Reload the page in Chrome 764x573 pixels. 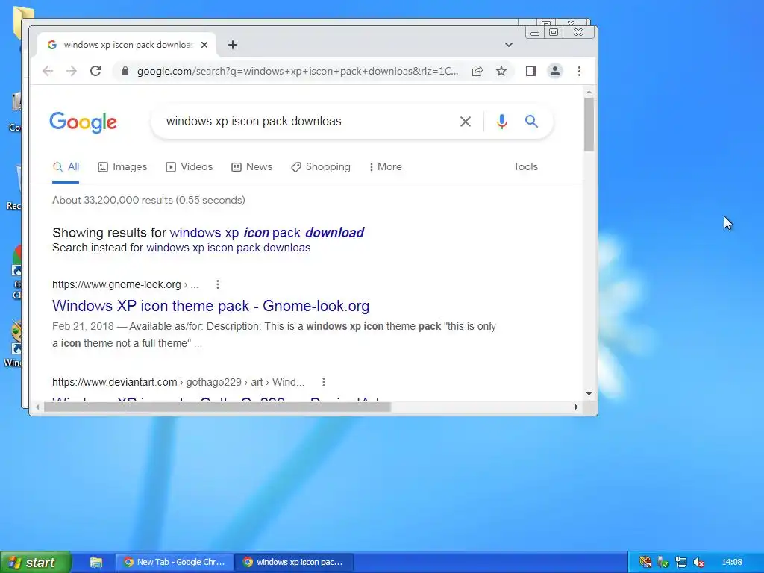tap(95, 71)
